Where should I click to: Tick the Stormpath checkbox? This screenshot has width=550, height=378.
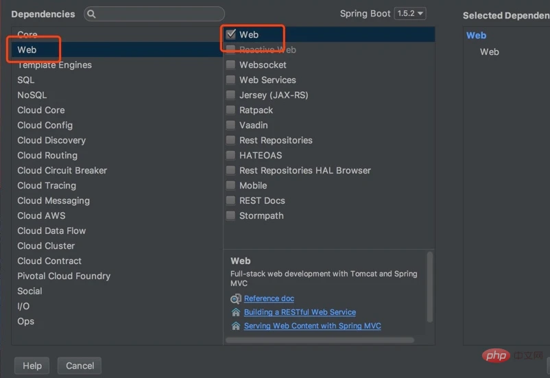pyautogui.click(x=231, y=215)
